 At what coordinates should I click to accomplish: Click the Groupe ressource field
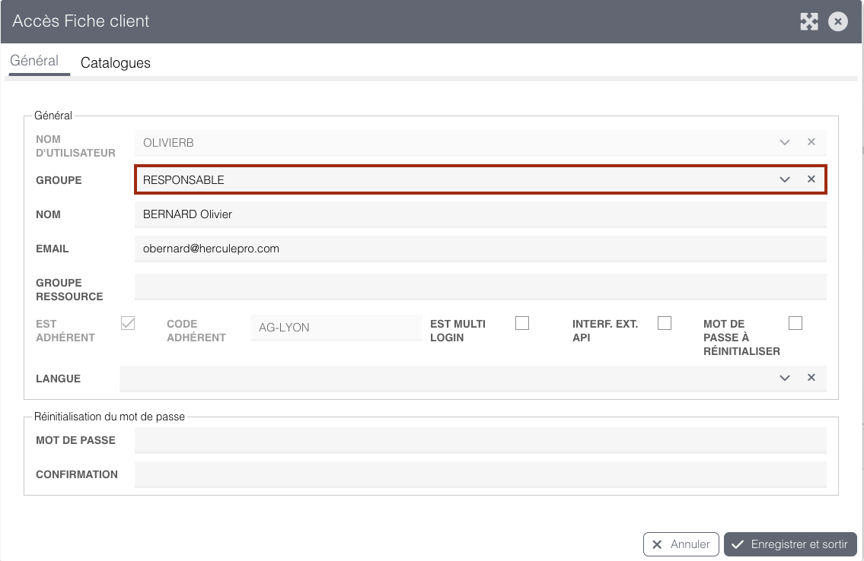tap(480, 287)
